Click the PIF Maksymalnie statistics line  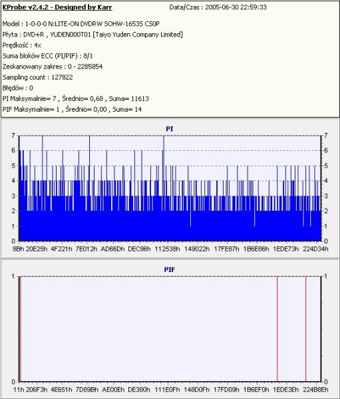[72, 109]
